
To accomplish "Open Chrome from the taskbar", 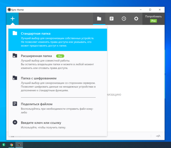I will tap(11, 145).
